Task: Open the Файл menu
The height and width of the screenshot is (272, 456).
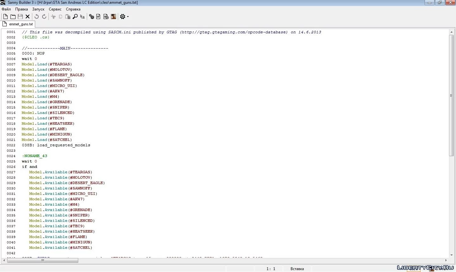Action: [6, 9]
